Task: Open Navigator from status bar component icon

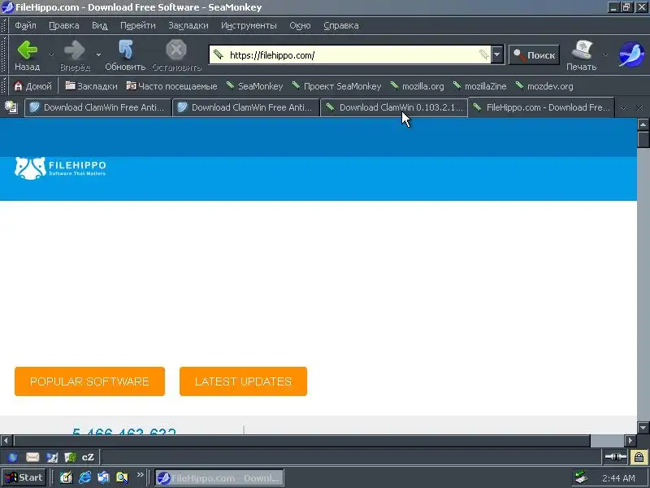Action: (x=13, y=457)
